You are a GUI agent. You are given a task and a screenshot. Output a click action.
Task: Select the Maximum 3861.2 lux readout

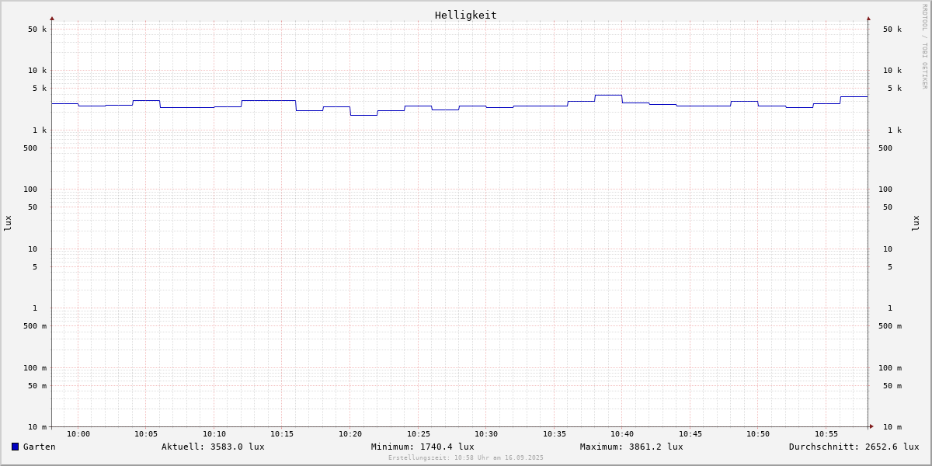click(x=631, y=447)
